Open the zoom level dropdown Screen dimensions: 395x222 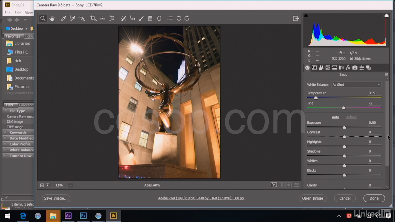click(x=70, y=185)
